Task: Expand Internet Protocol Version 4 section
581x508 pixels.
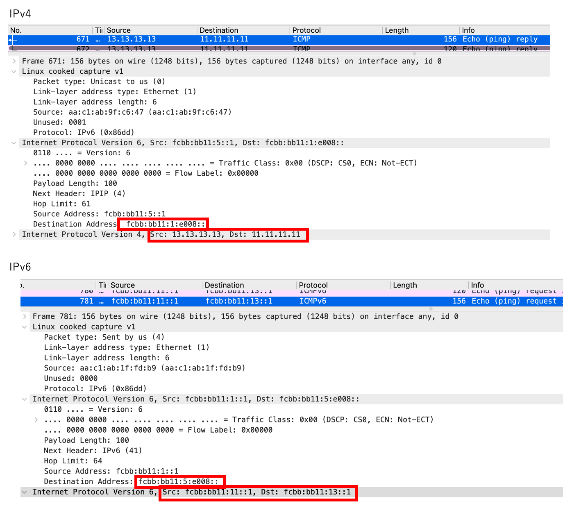Action: tap(14, 234)
